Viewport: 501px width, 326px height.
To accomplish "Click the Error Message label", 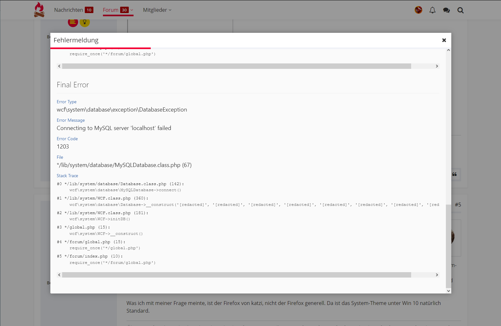I will pyautogui.click(x=71, y=120).
